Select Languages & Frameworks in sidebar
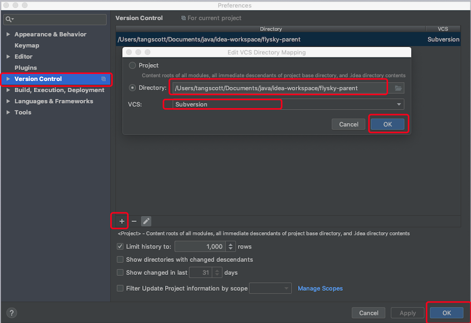471x323 pixels. (54, 101)
